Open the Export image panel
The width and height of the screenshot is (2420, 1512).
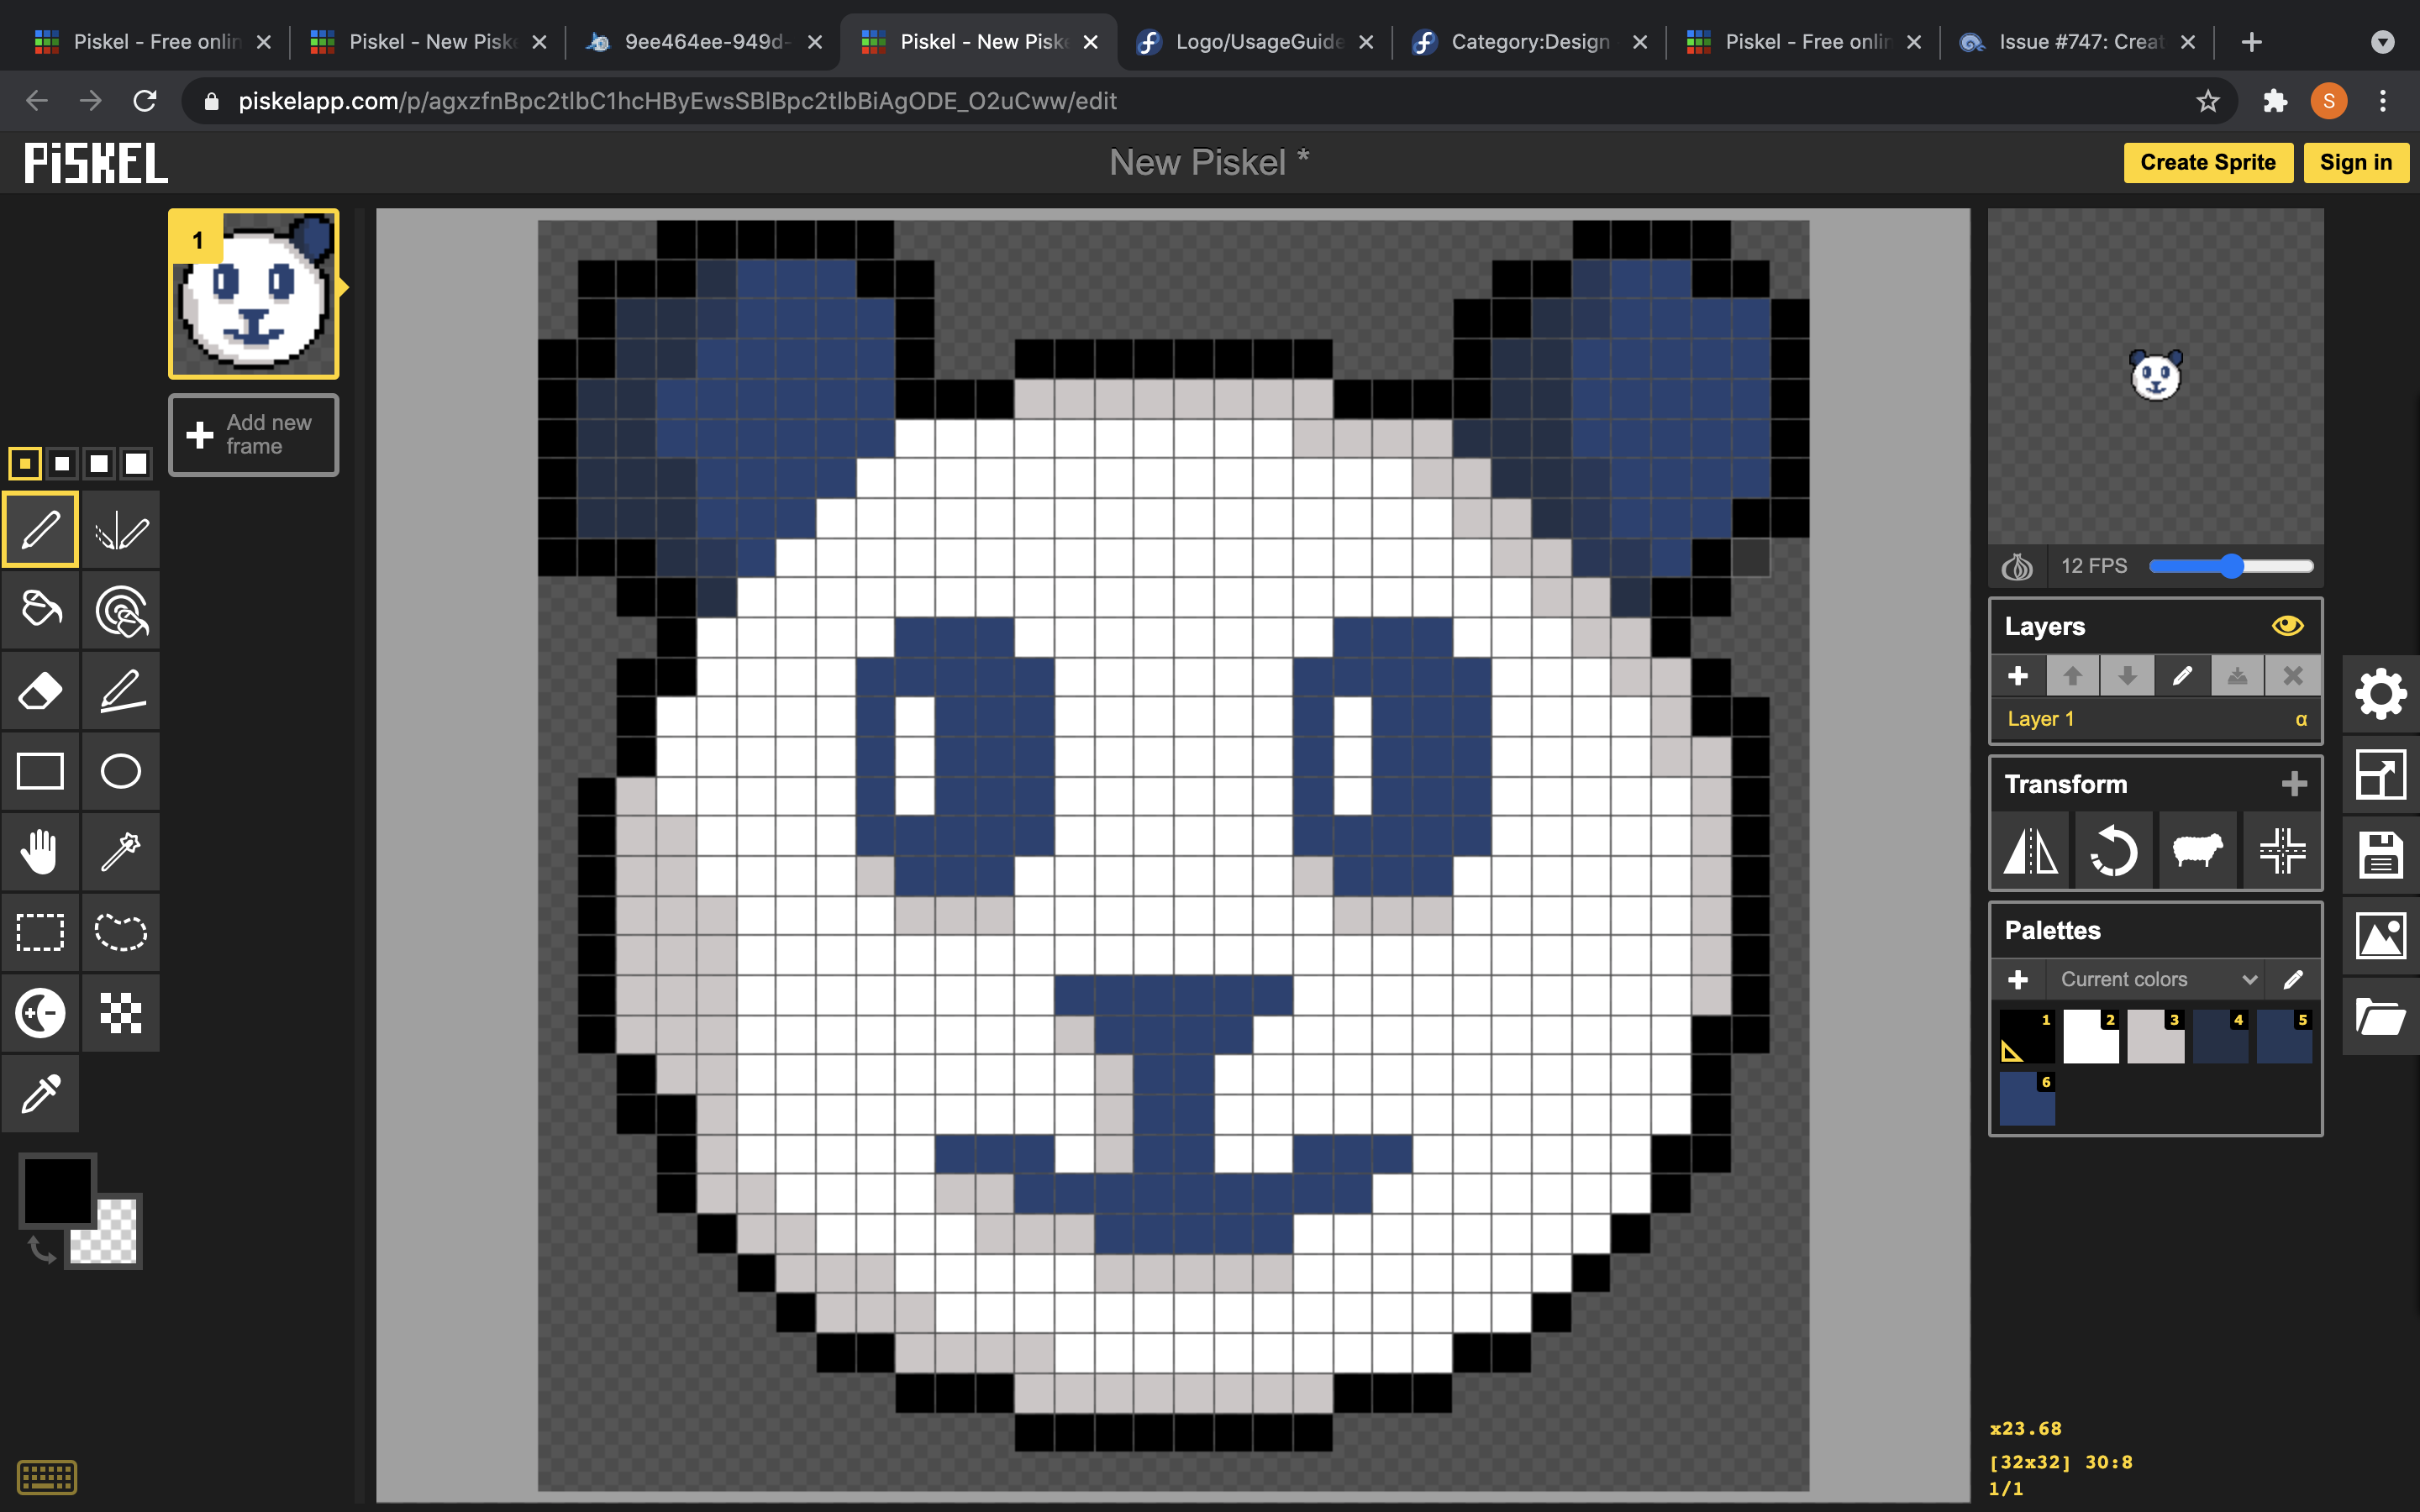(2381, 936)
